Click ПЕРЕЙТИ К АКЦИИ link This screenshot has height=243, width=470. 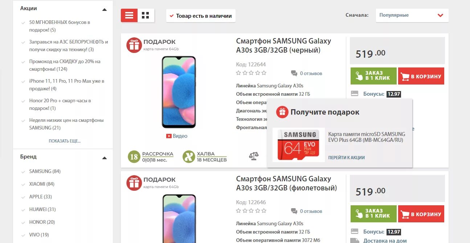pos(347,157)
